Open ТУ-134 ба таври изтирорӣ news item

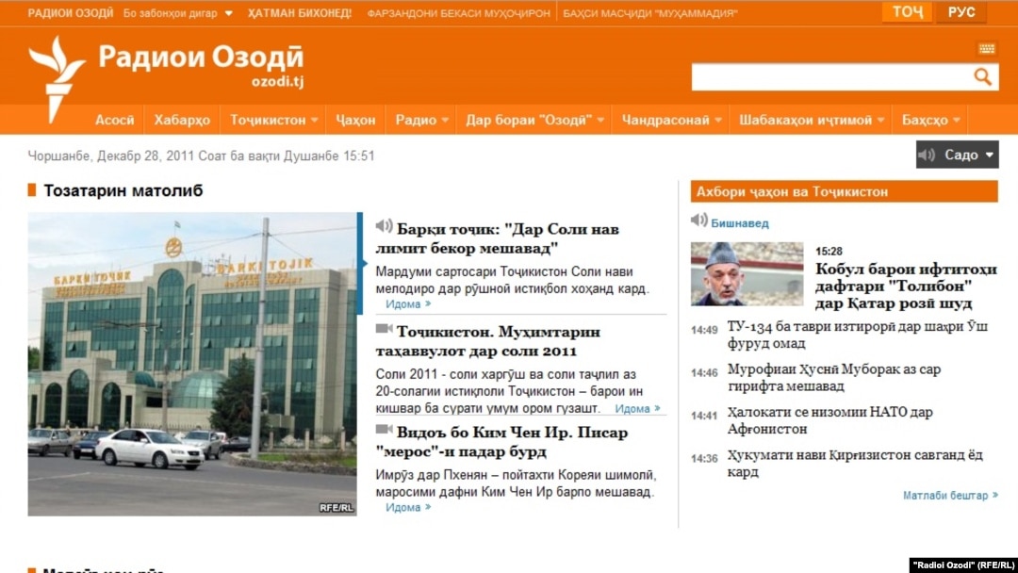pyautogui.click(x=857, y=335)
